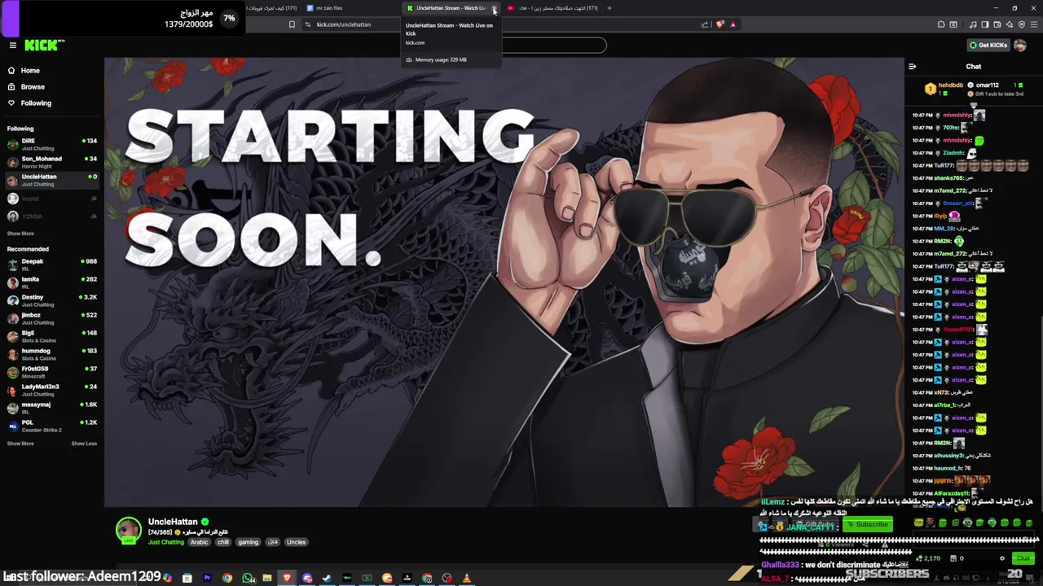1043x586 pixels.
Task: Expand Recommended list with Show More
Action: [20, 444]
